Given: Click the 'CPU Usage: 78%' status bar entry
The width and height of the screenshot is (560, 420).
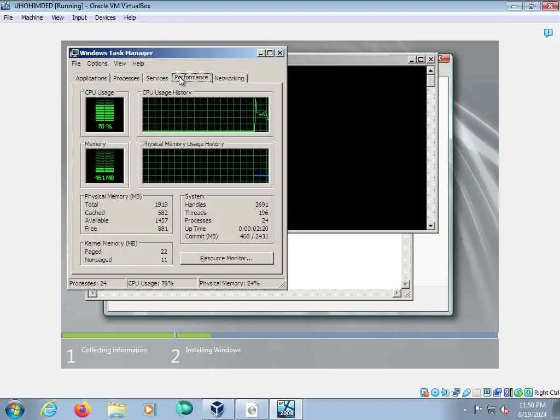Looking at the screenshot, I should (x=151, y=283).
